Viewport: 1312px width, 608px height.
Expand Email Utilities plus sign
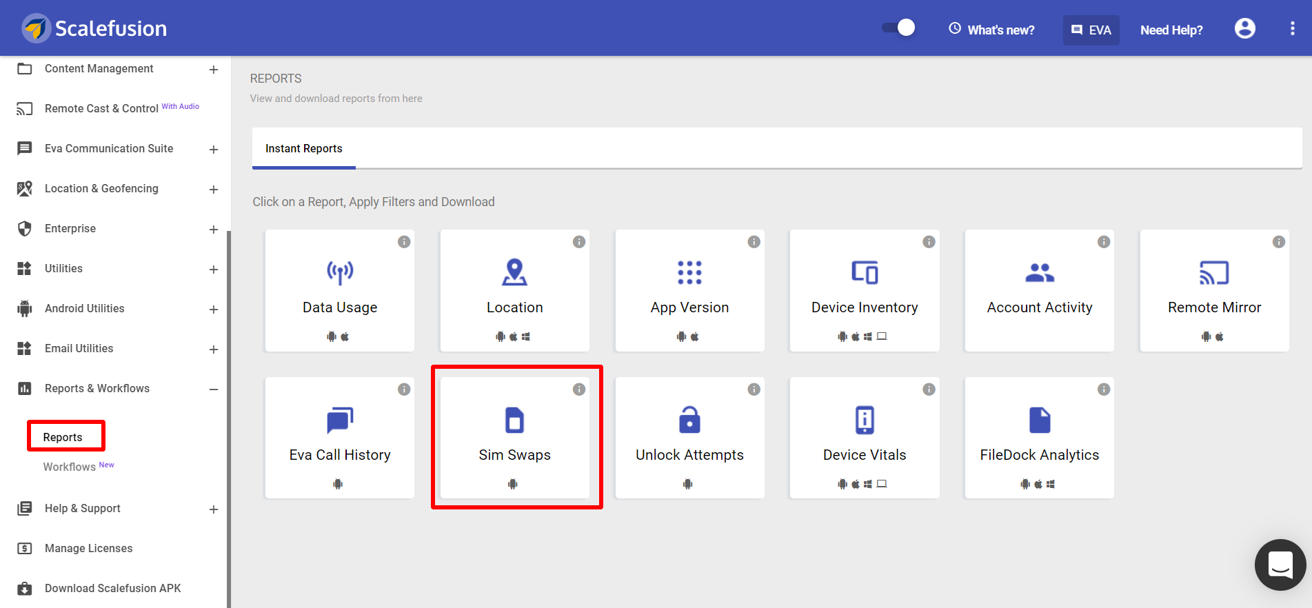(214, 349)
